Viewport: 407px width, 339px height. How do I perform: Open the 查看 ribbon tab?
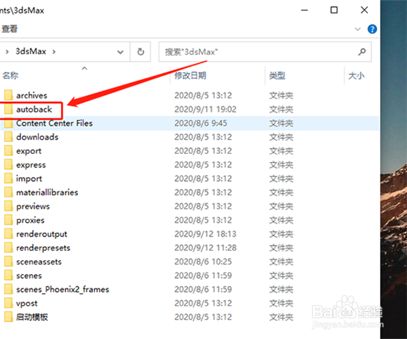coord(9,28)
